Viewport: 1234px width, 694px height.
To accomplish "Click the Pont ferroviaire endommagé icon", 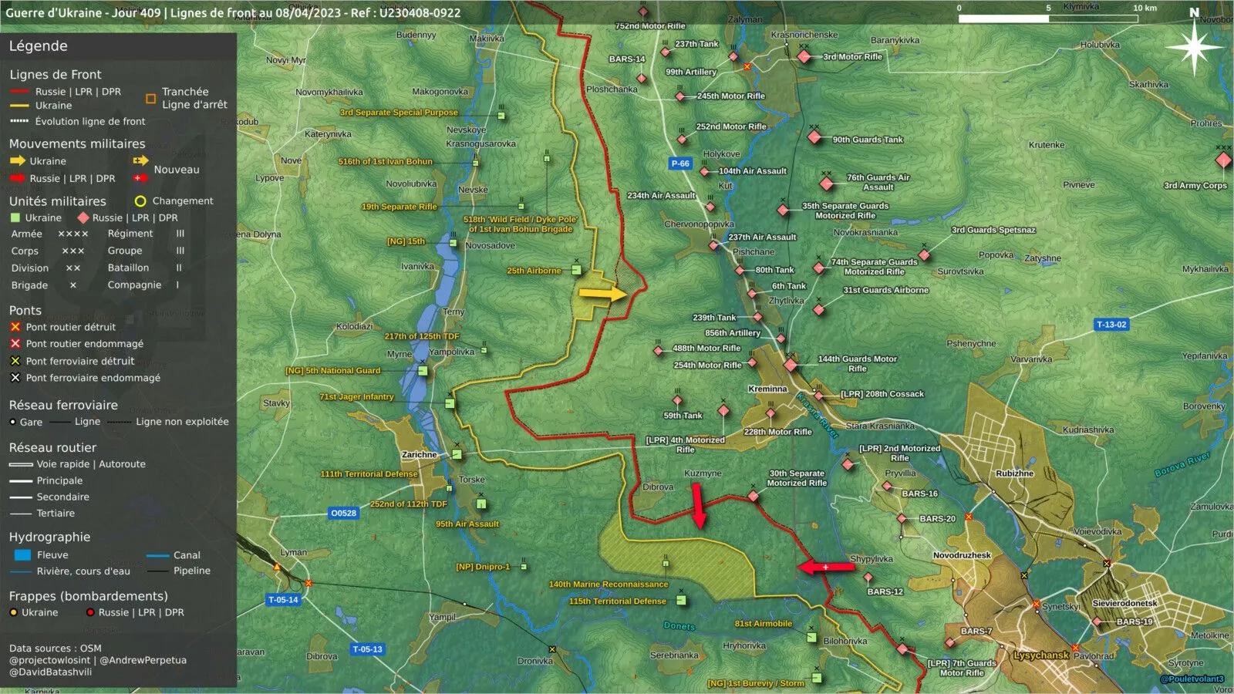I will [15, 378].
